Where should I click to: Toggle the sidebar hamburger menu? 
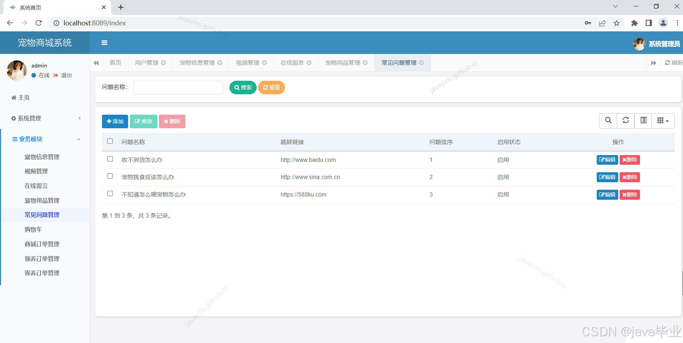pyautogui.click(x=105, y=43)
